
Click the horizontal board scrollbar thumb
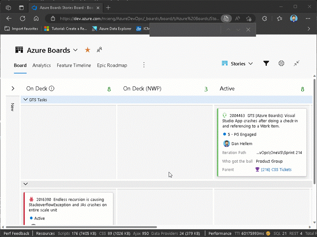pyautogui.click(x=81, y=227)
